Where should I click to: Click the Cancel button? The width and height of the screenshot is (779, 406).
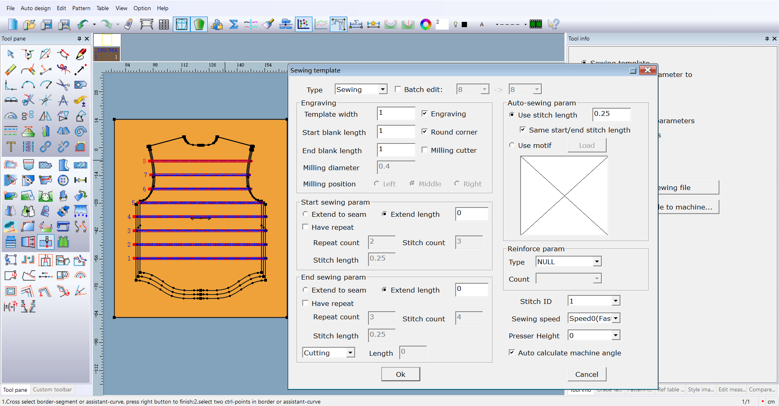587,374
